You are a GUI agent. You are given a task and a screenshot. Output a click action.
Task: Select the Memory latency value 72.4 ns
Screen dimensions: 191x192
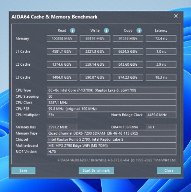click(x=161, y=39)
